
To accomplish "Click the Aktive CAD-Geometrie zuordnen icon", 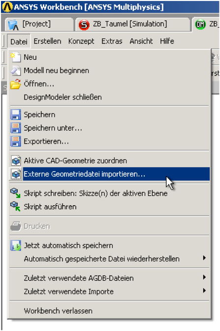I will 16,161.
